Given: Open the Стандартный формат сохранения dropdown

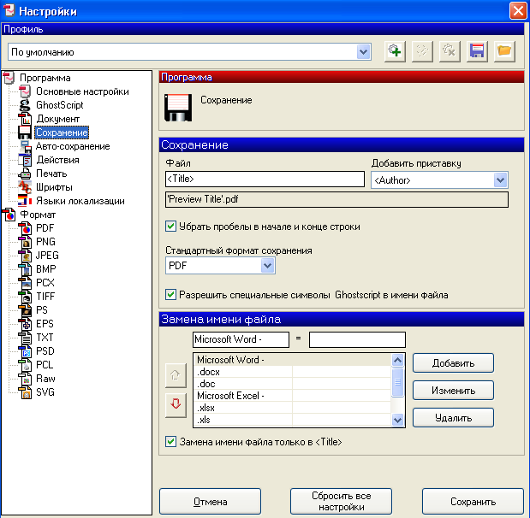Looking at the screenshot, I should click(x=267, y=266).
